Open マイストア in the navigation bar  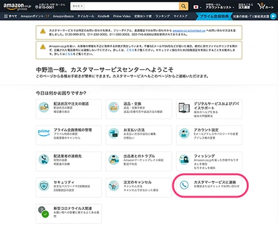(x=181, y=16)
